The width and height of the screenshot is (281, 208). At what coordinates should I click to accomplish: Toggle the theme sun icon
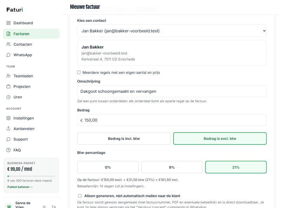[44, 207]
